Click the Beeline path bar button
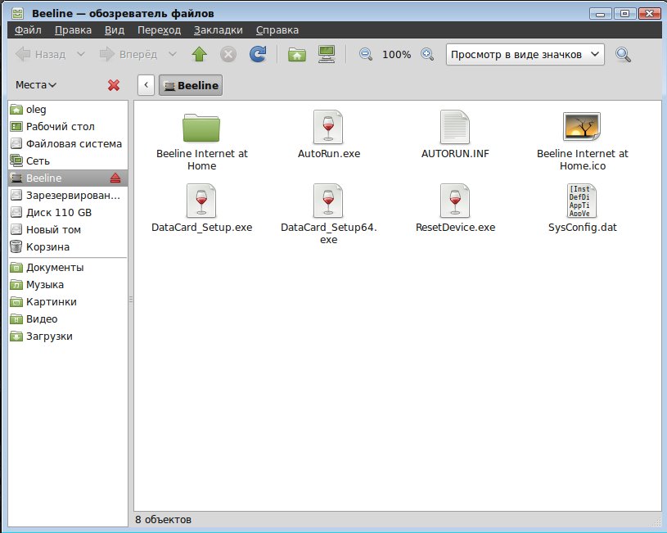This screenshot has width=667, height=533. (191, 85)
